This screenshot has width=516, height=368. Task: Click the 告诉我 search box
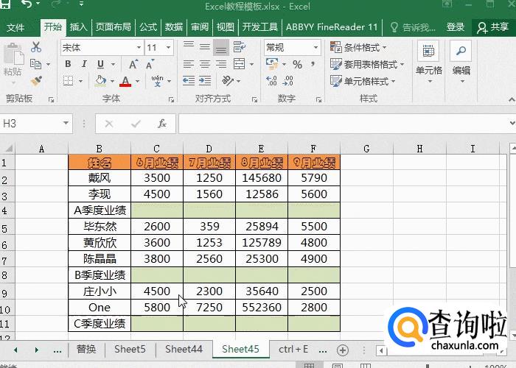tap(413, 28)
